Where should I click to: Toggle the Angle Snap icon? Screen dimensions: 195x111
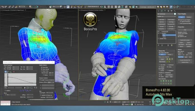click(x=75, y=7)
